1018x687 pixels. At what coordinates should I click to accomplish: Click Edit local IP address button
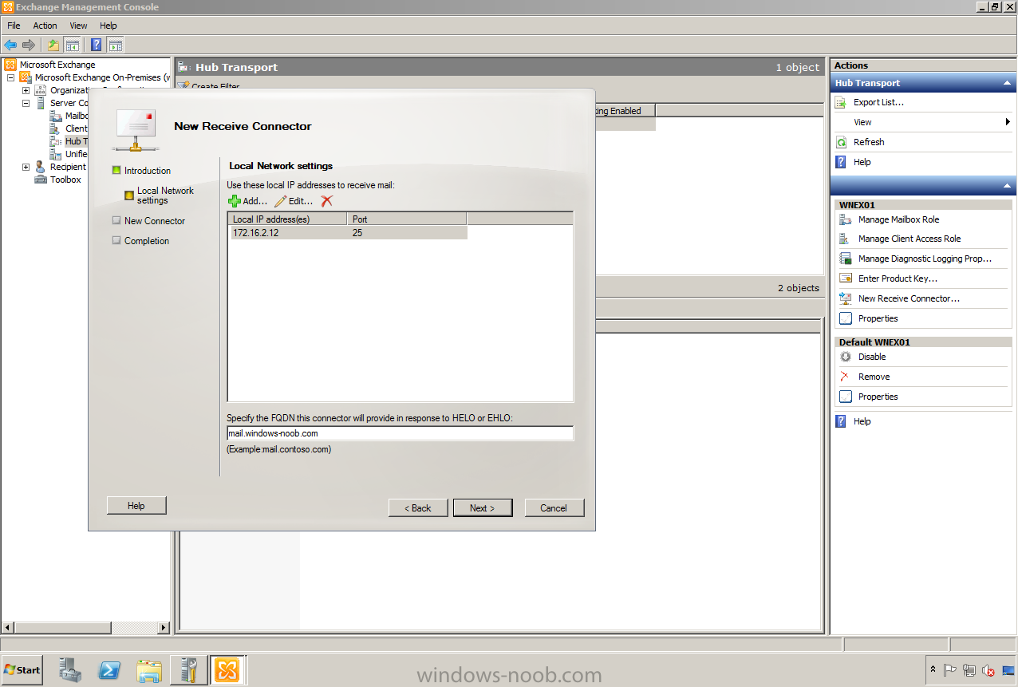pos(294,201)
